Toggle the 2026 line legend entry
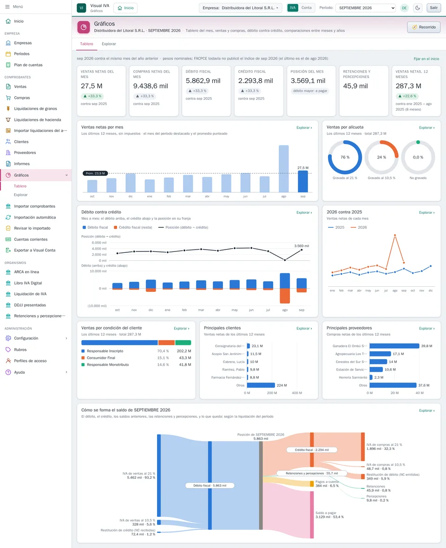 click(359, 227)
